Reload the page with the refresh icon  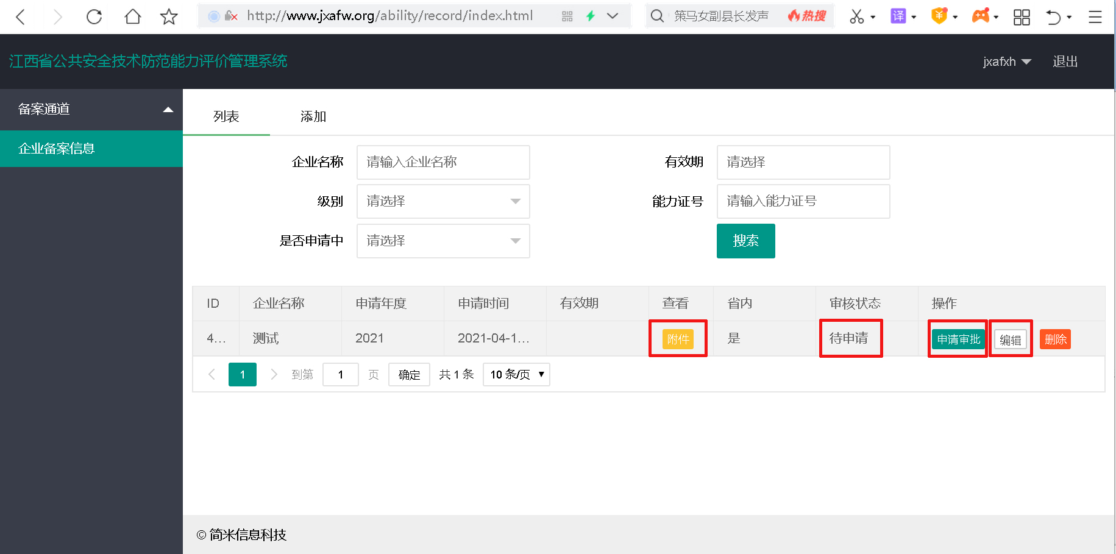click(94, 16)
